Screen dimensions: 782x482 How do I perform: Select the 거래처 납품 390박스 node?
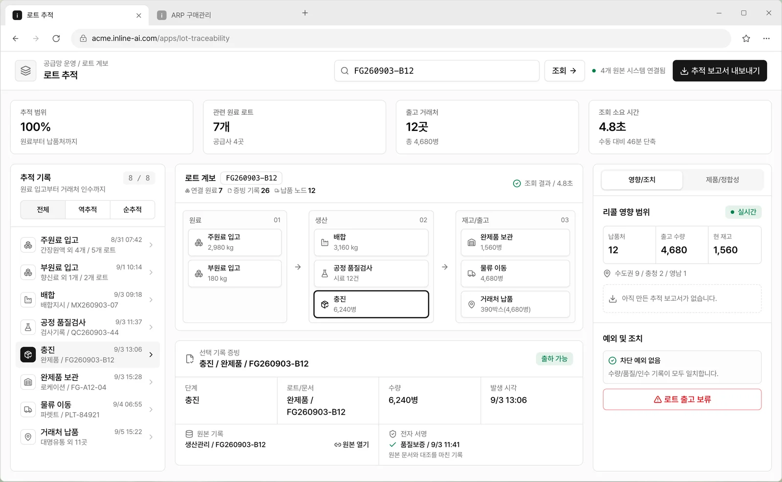click(515, 304)
